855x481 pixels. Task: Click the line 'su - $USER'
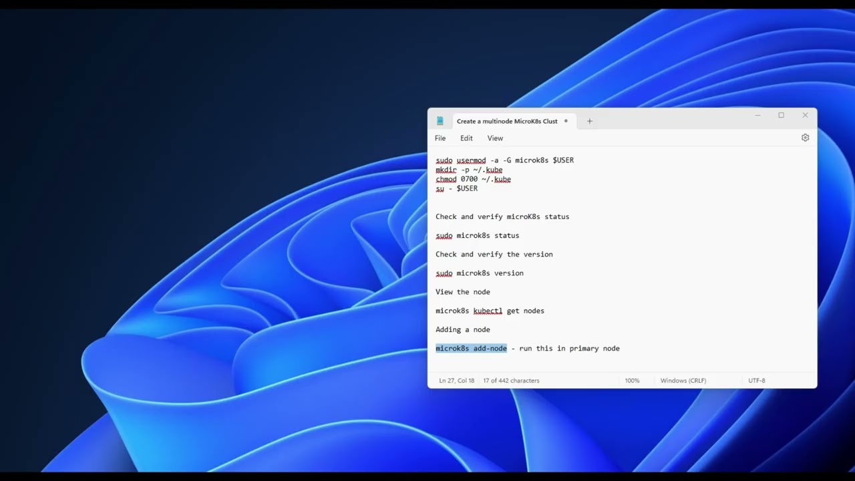[456, 188]
